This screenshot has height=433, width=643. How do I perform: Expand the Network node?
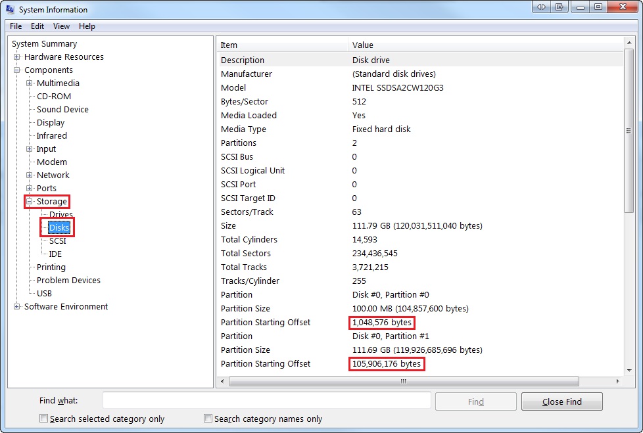pyautogui.click(x=29, y=175)
